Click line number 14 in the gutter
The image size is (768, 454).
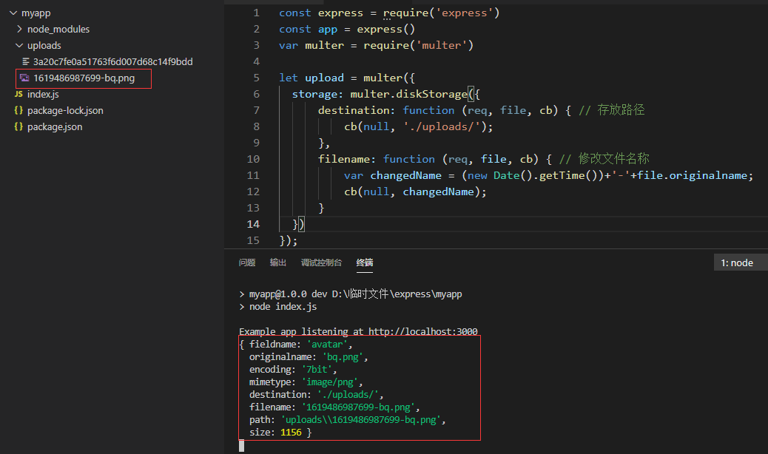coord(253,224)
